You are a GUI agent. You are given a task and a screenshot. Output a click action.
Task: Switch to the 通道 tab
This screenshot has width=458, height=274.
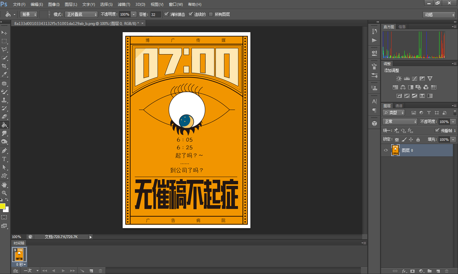click(399, 106)
